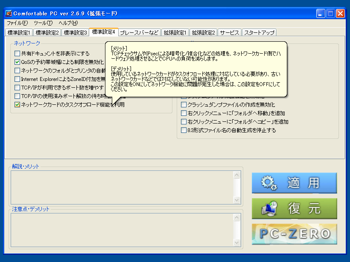Minimize the Comfortable PC window
This screenshot has width=350, height=262.
tap(321, 14)
